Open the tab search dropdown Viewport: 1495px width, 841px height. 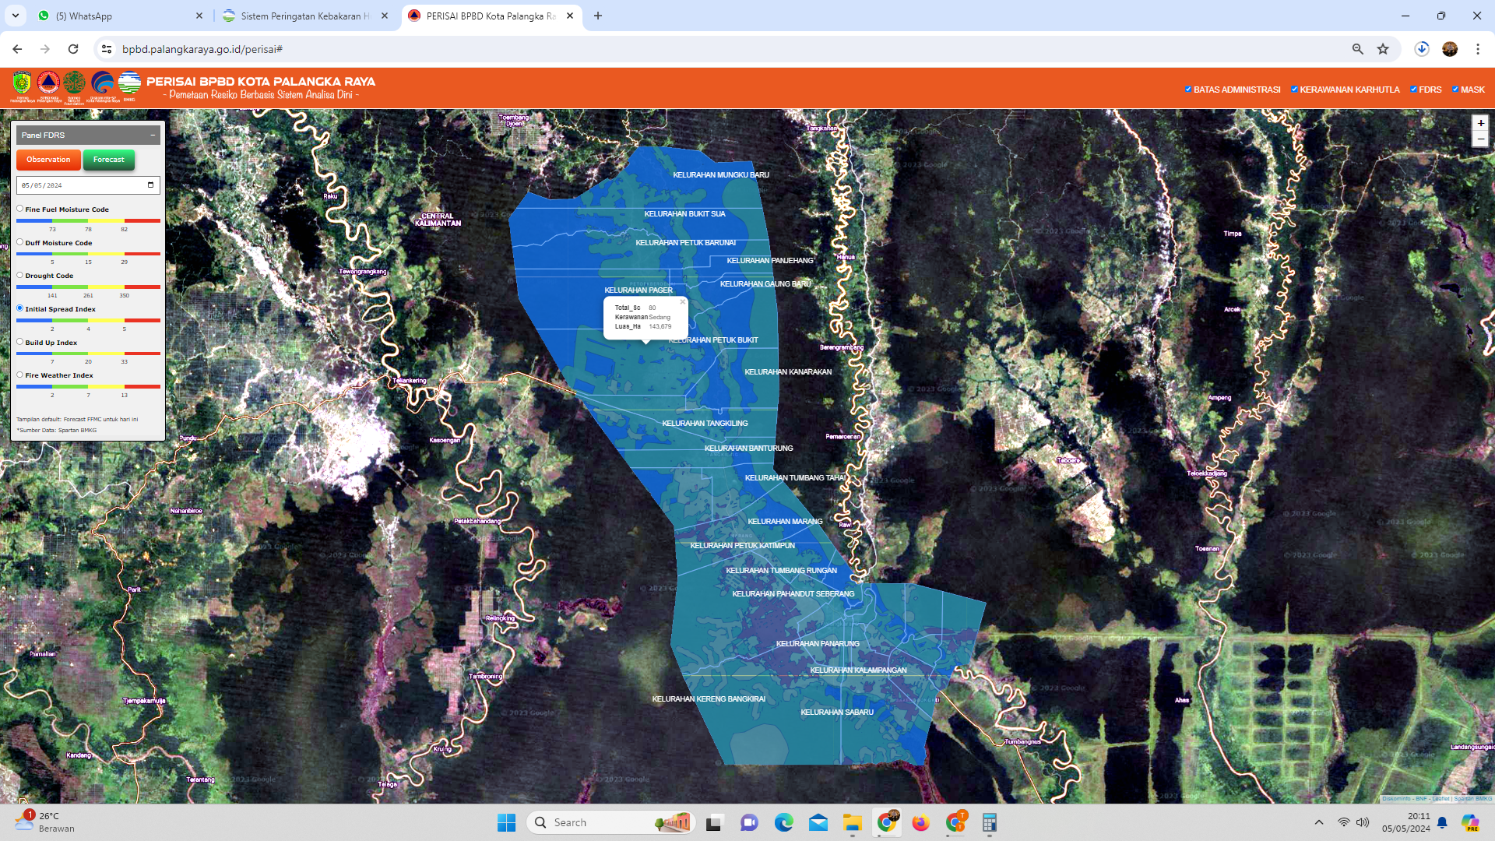(16, 16)
